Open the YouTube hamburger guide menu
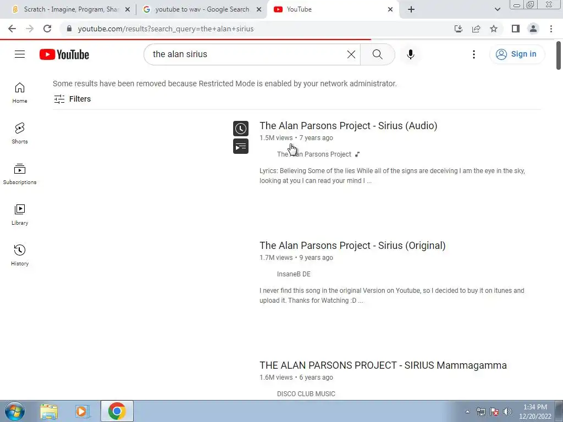The height and width of the screenshot is (422, 563). pos(20,54)
